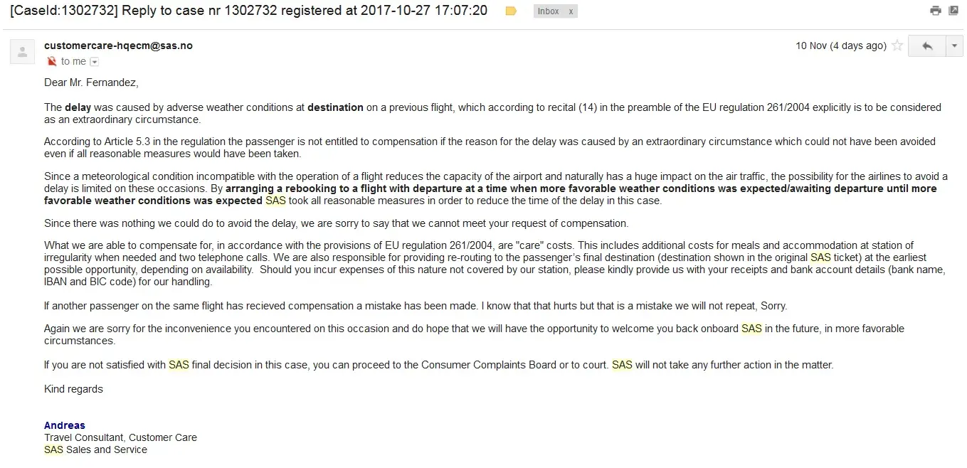The width and height of the screenshot is (967, 468).
Task: Click the yellow importance marker next to subject
Action: click(x=511, y=11)
